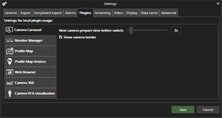The width and height of the screenshot is (222, 118).
Task: Select the Camera Carousel plugin icon
Action: coord(9,30)
